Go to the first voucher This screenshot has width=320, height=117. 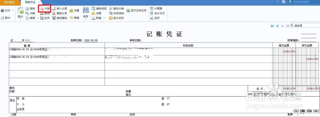pos(272,26)
